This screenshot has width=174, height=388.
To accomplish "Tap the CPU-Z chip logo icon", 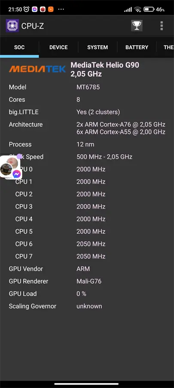I will pyautogui.click(x=12, y=26).
